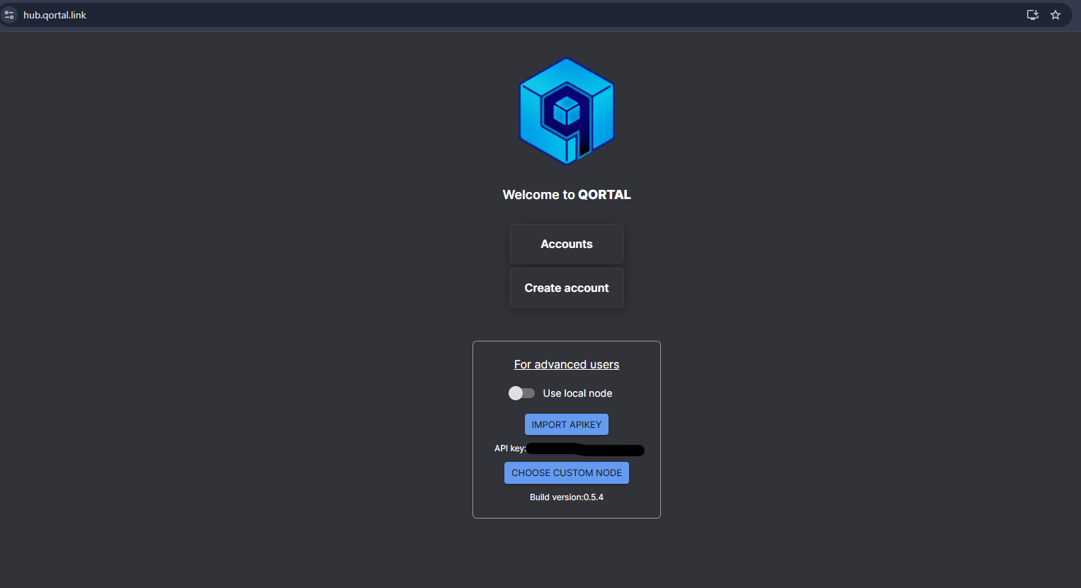Click the hub.qortal.link address bar URL
1081x588 pixels.
55,15
